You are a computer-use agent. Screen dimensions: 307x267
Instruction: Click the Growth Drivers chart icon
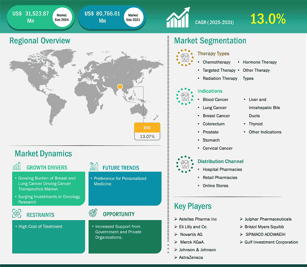tap(17, 166)
